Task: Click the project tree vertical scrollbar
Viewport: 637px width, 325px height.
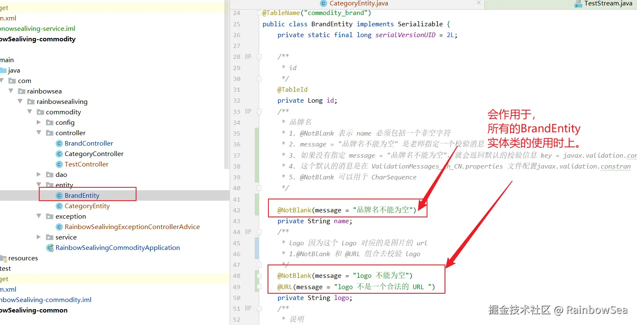Action: click(227, 83)
